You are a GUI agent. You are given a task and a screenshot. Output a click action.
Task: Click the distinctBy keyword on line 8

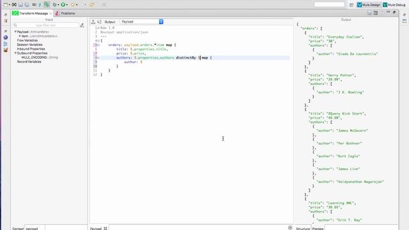[186, 57]
